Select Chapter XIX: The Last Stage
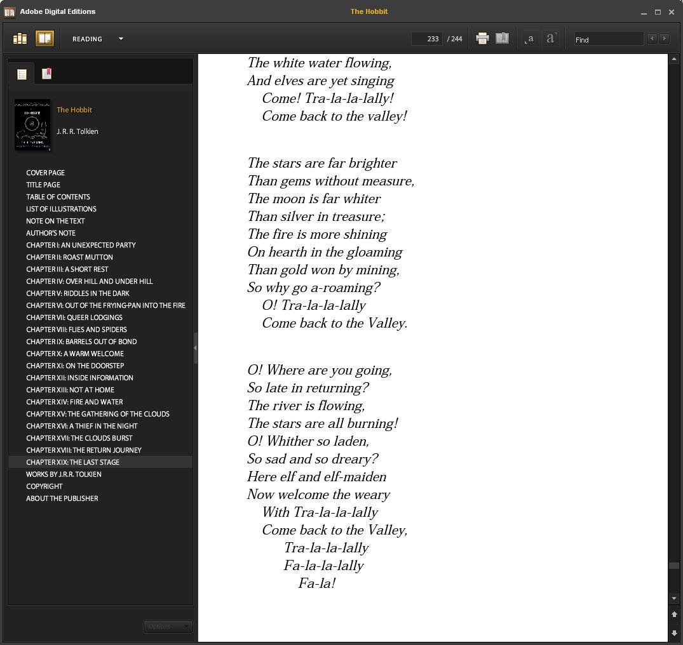The image size is (683, 645). click(x=100, y=462)
